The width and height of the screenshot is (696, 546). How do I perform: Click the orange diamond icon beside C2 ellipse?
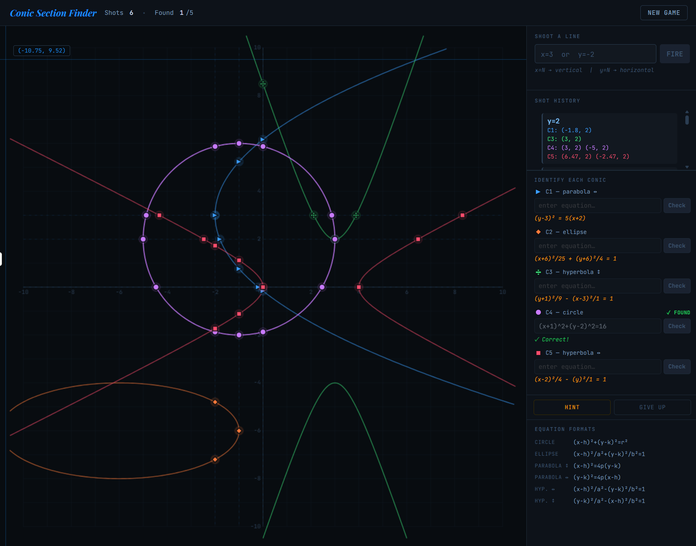tap(538, 232)
